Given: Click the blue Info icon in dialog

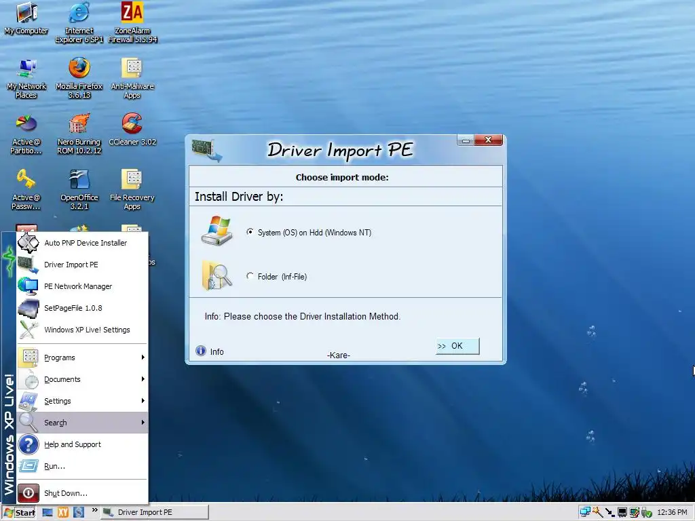Looking at the screenshot, I should (x=201, y=351).
